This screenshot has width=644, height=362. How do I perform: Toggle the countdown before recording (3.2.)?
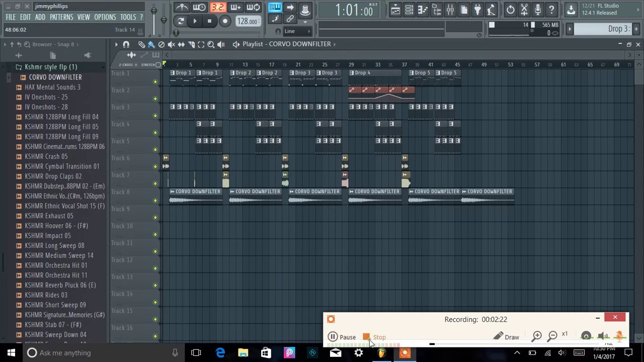tap(218, 8)
